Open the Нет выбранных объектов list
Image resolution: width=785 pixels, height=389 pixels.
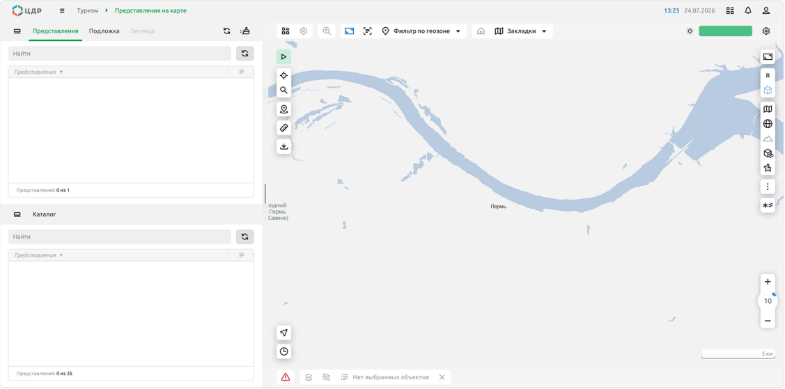click(384, 377)
